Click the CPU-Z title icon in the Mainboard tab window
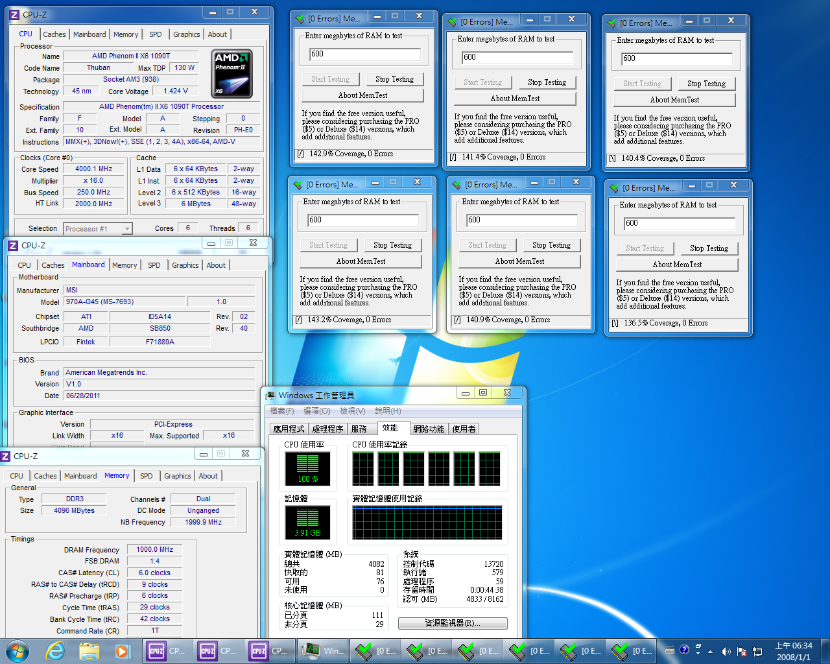Screen dimensions: 830x664 [12, 245]
